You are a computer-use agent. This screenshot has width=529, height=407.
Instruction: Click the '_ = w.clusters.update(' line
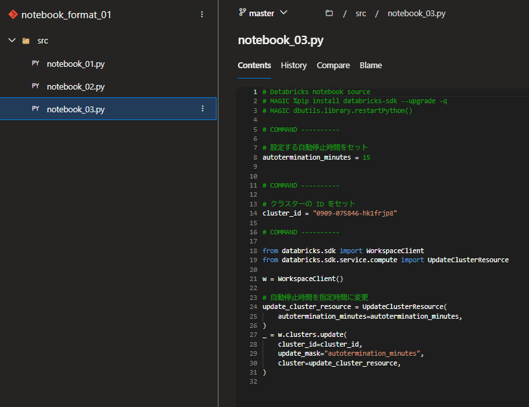point(304,335)
